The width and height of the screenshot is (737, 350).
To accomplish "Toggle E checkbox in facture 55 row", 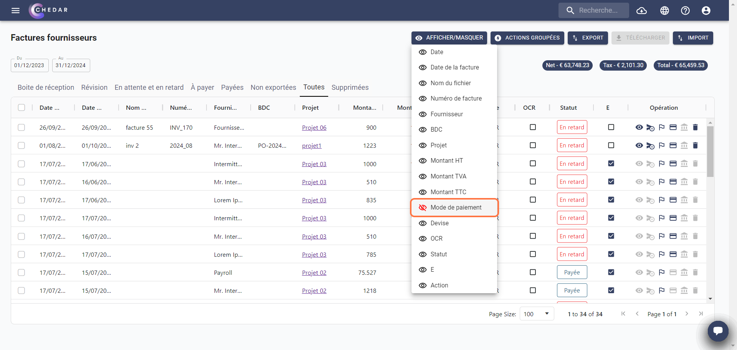I will tap(611, 127).
